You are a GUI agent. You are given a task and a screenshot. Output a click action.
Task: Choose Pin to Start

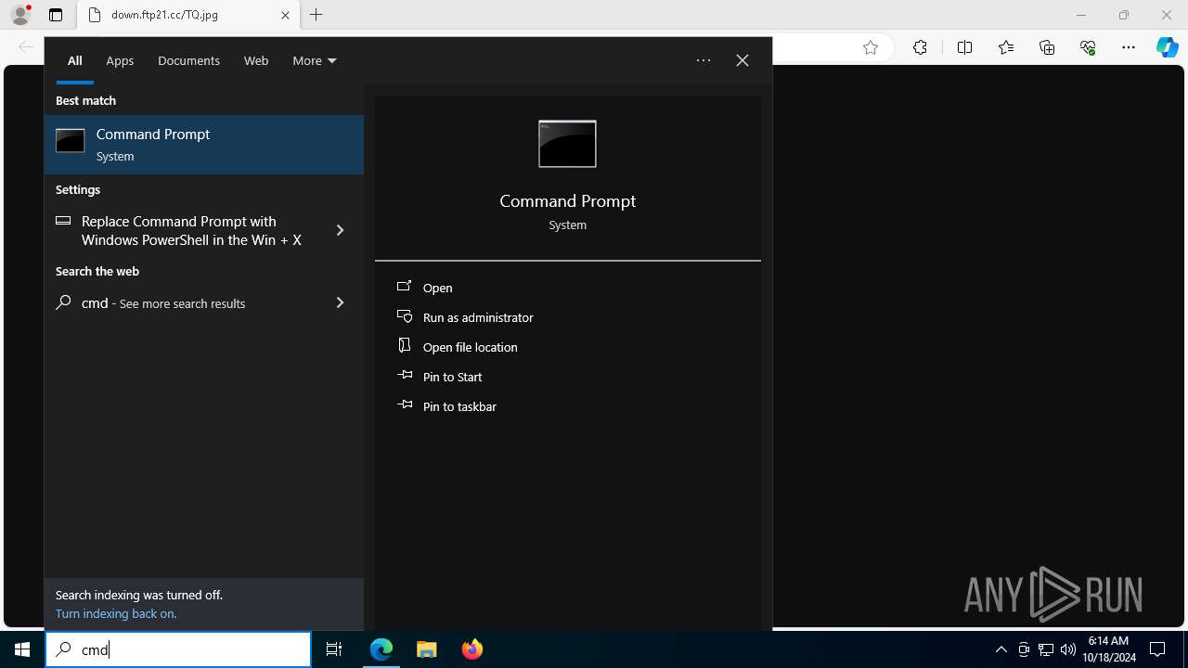tap(567, 377)
